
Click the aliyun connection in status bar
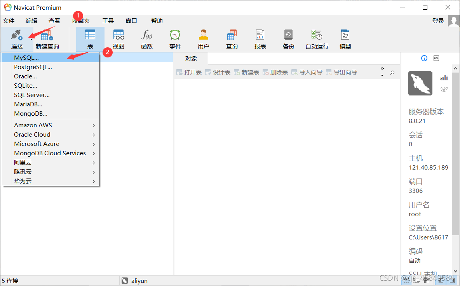(x=135, y=281)
